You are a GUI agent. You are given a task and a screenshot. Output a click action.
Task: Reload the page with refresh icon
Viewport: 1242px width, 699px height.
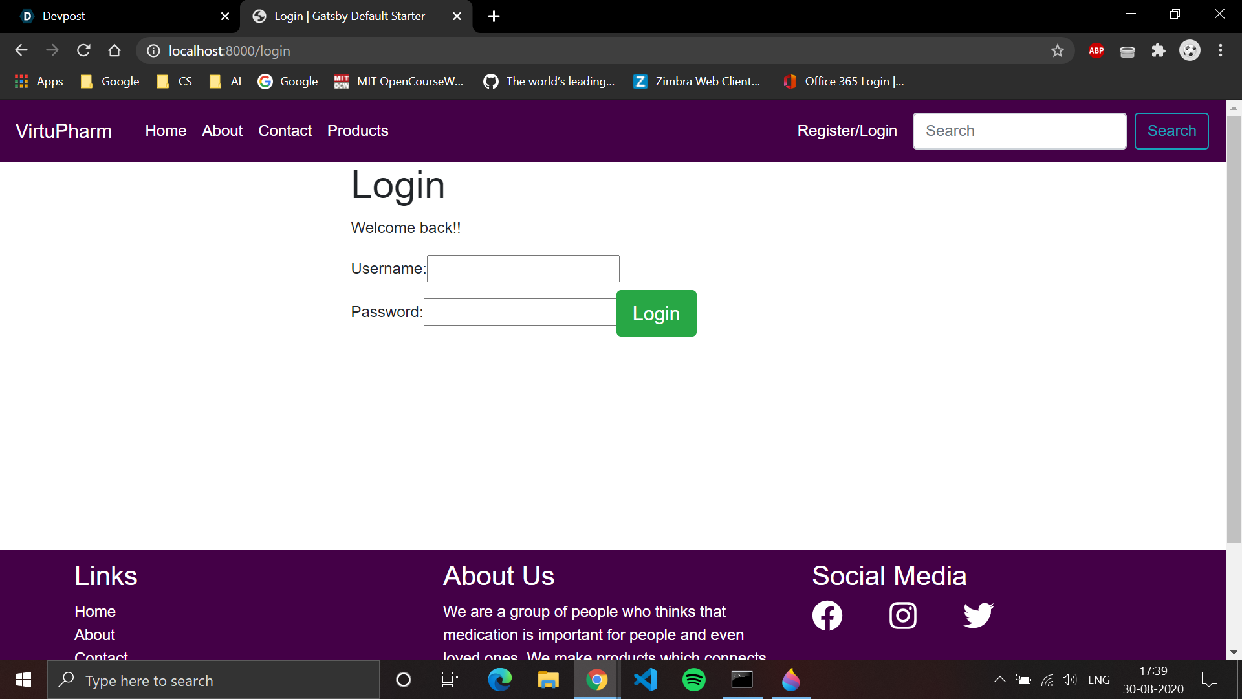coord(83,50)
